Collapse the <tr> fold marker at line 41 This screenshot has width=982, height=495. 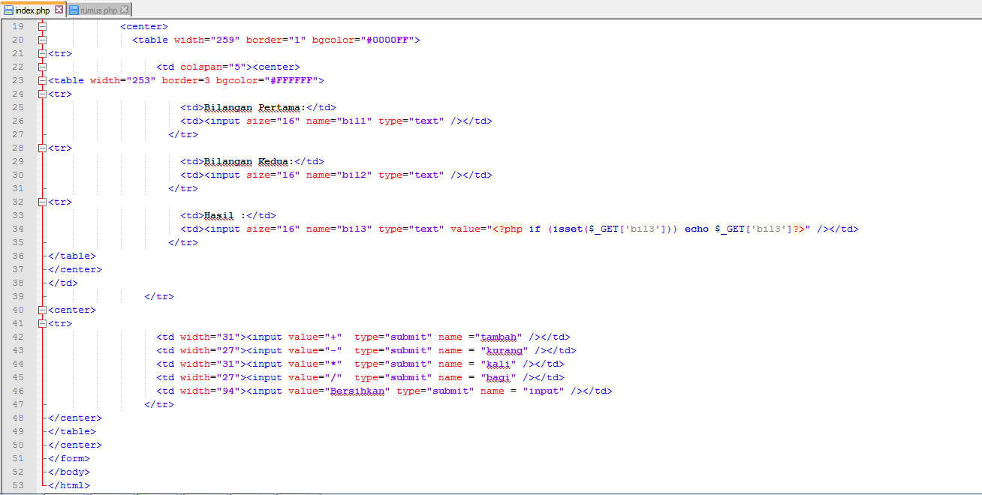pyautogui.click(x=42, y=322)
